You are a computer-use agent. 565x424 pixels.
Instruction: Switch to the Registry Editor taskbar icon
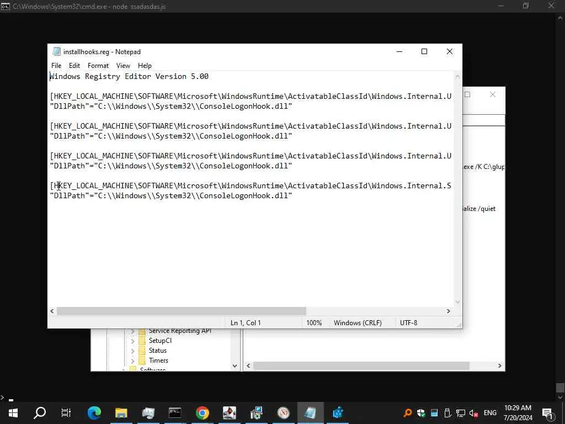tap(338, 413)
